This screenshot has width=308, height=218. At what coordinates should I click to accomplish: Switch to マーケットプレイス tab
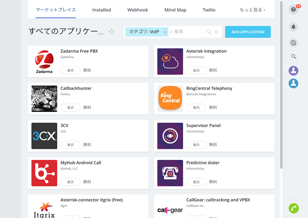pyautogui.click(x=56, y=10)
